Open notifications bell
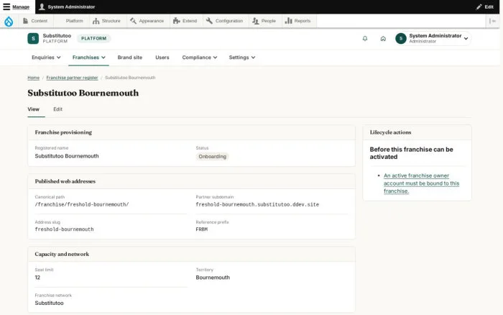 click(365, 39)
